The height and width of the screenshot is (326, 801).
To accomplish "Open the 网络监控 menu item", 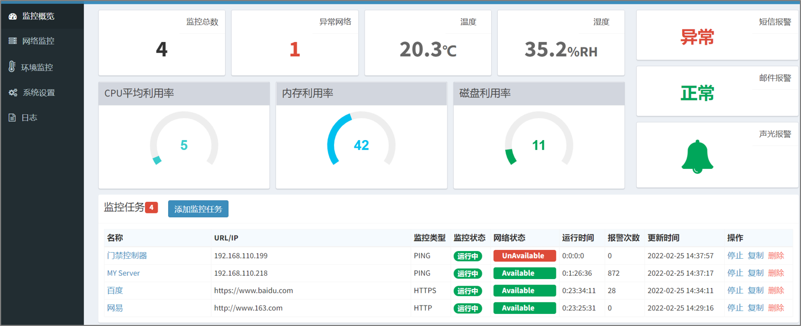I will click(38, 41).
